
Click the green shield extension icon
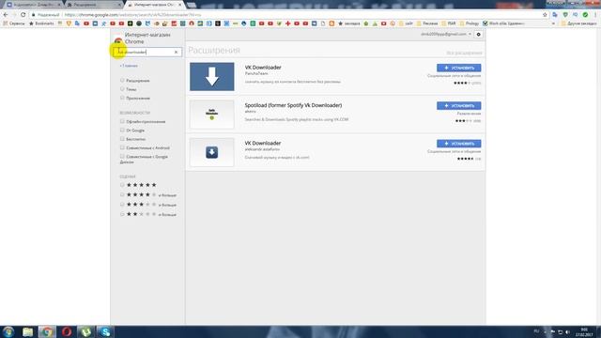tap(565, 15)
